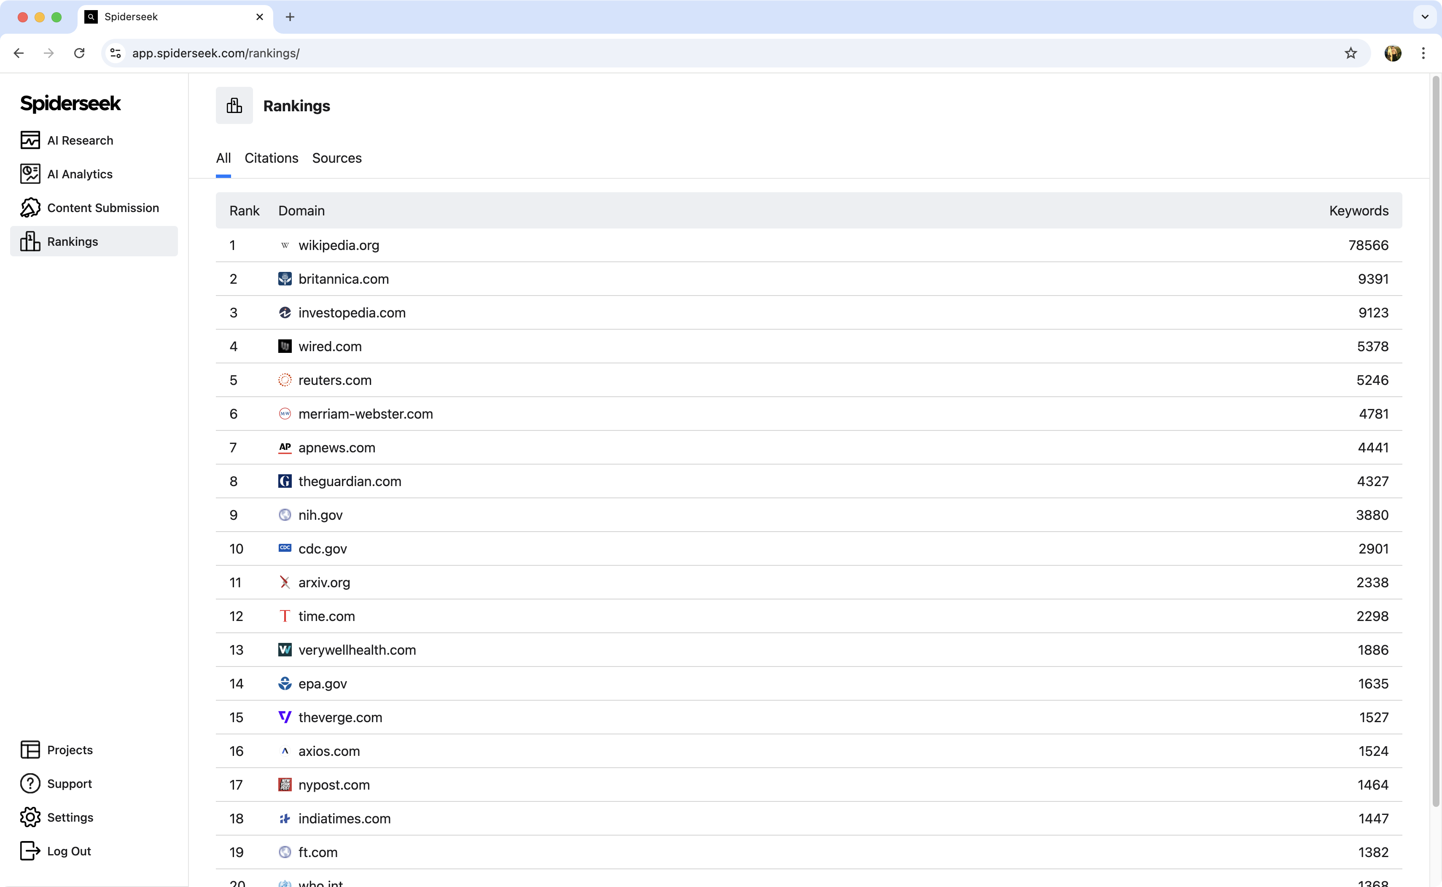Screen dimensions: 1442x887
Task: Click the britannica.com favicon
Action: 285,279
